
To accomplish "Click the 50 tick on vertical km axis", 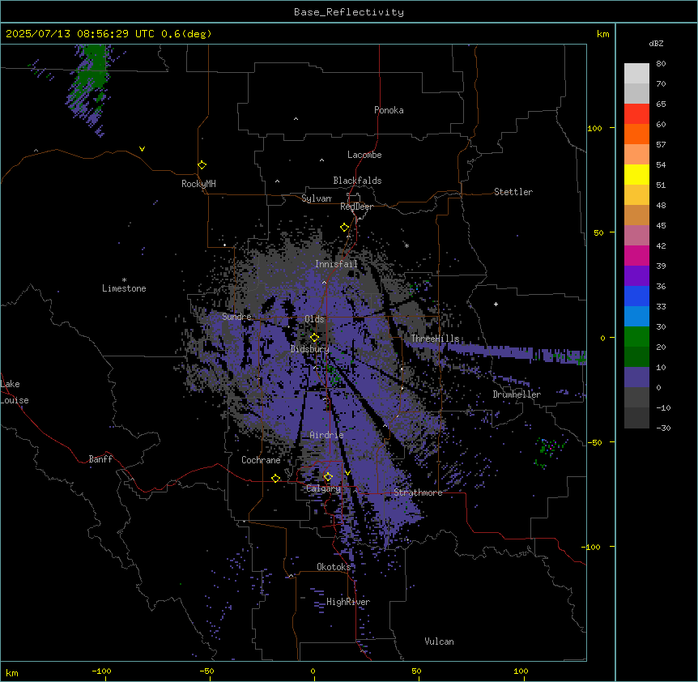I will pos(598,232).
